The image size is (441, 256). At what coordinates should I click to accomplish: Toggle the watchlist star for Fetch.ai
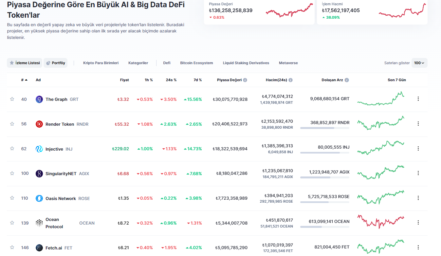[12, 247]
